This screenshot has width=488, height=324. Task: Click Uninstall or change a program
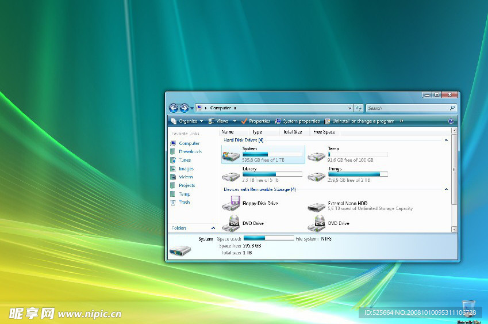(x=359, y=121)
